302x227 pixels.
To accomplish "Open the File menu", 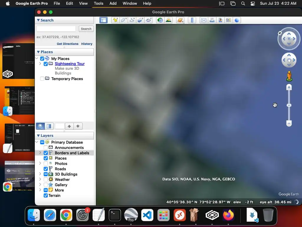I will click(x=57, y=4).
